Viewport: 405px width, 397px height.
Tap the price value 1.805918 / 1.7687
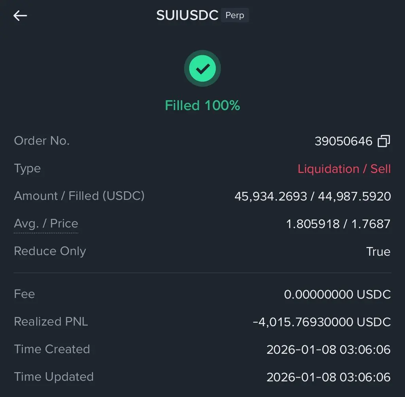tap(338, 224)
